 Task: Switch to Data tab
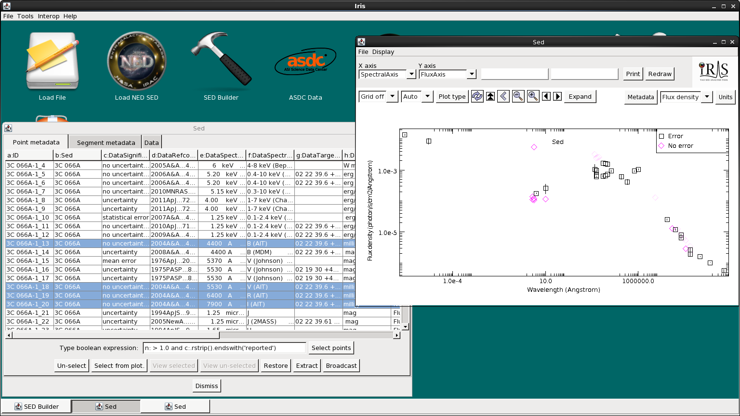(x=151, y=143)
